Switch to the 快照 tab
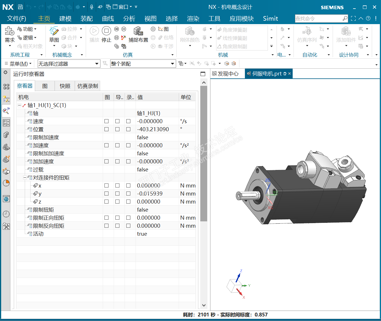Screen dimensions: 381x321 pyautogui.click(x=65, y=86)
